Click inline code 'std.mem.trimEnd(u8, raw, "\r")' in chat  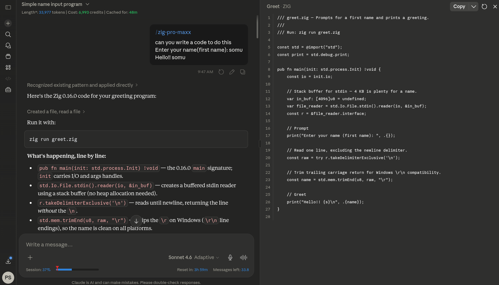(x=82, y=220)
